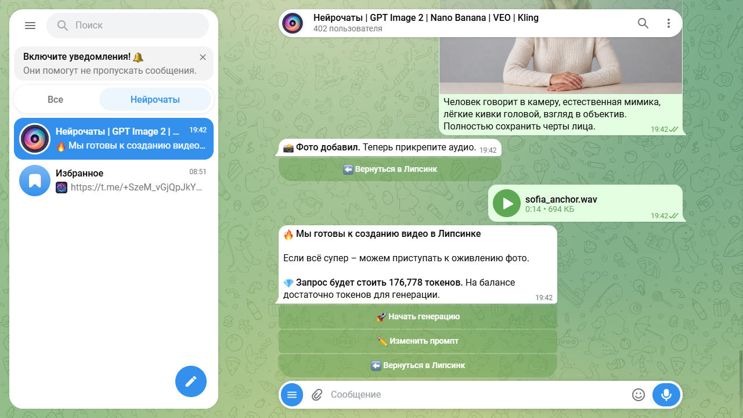Open the Избранное saved messages chat

[114, 181]
